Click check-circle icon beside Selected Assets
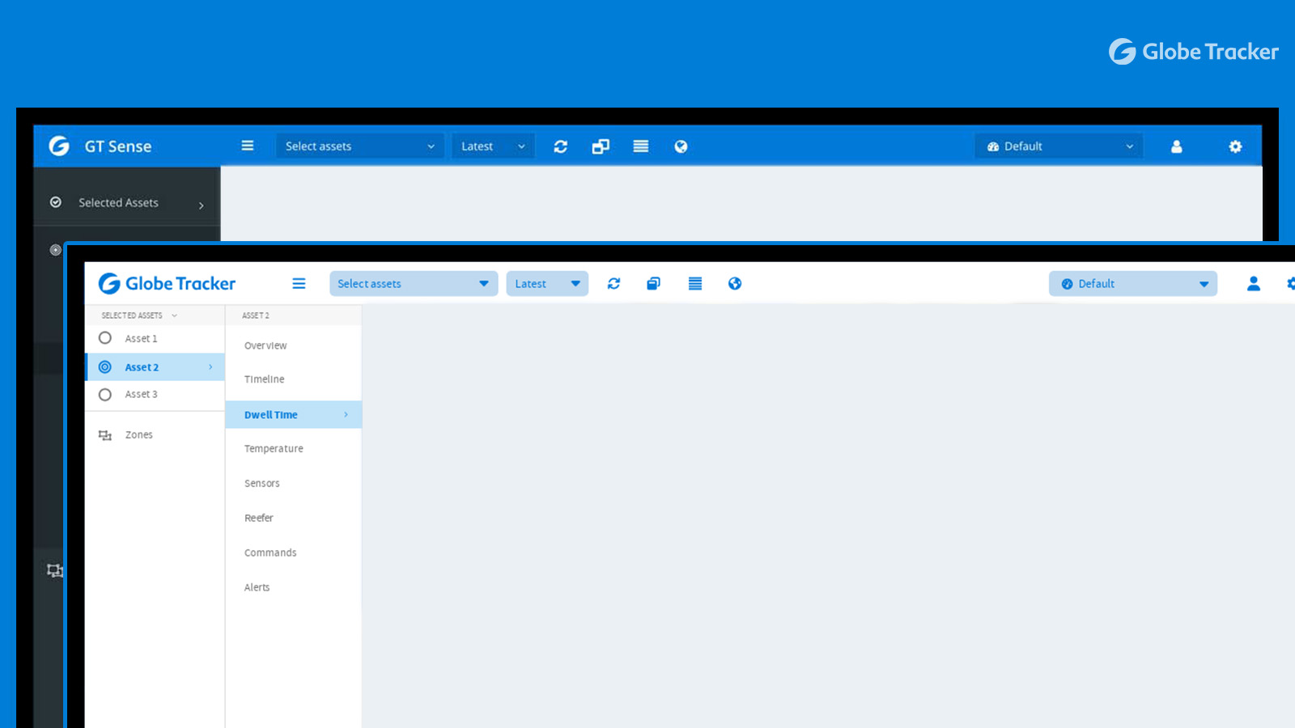 56,202
